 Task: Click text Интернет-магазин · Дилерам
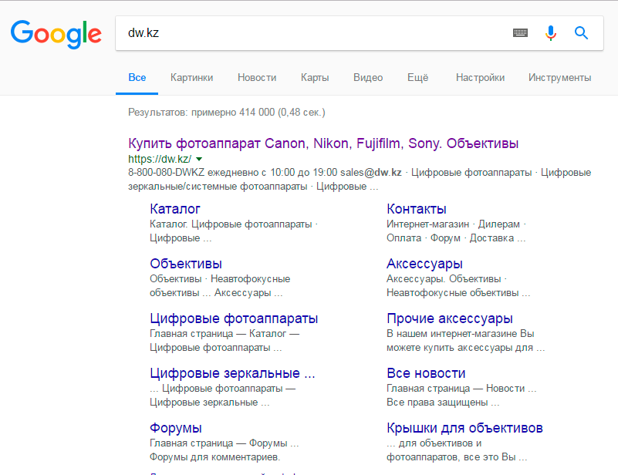[453, 224]
